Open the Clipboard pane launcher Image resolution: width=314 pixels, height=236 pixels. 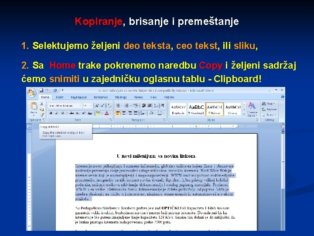click(44, 120)
